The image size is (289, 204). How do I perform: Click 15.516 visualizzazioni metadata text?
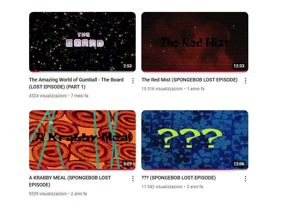coord(162,89)
